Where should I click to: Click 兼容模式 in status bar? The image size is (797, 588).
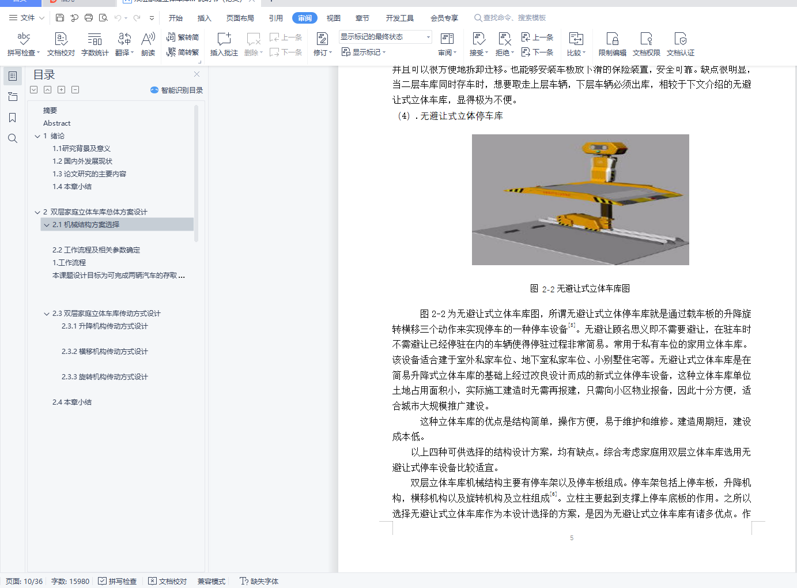click(x=211, y=581)
